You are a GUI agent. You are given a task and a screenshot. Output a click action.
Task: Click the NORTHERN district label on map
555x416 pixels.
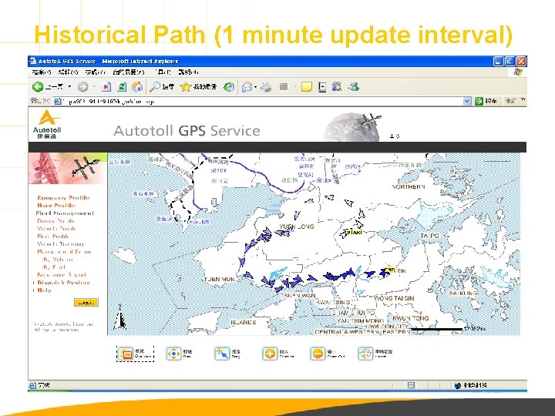tap(409, 186)
